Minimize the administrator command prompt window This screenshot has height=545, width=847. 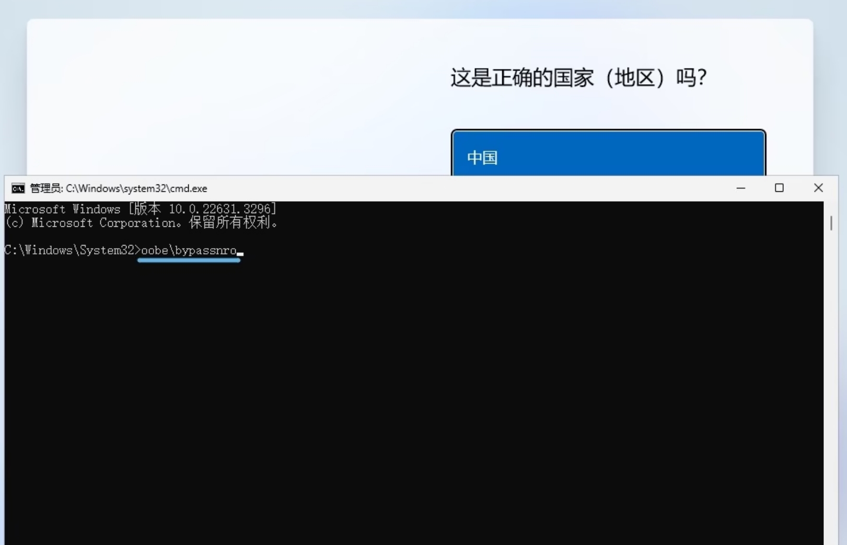(740, 188)
